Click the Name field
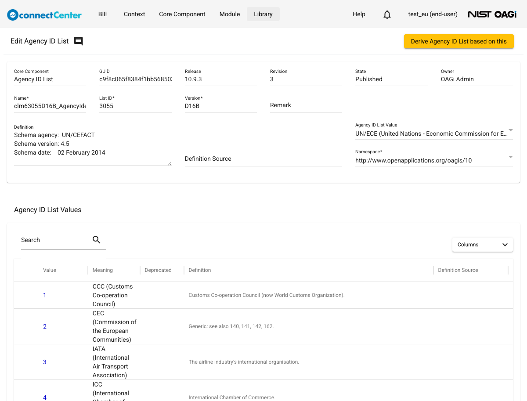The image size is (527, 401). click(x=50, y=106)
